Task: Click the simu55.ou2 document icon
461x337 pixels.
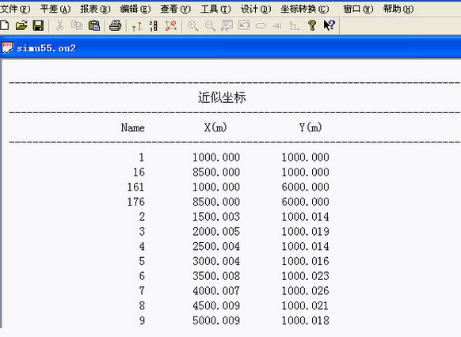Action: pyautogui.click(x=7, y=47)
